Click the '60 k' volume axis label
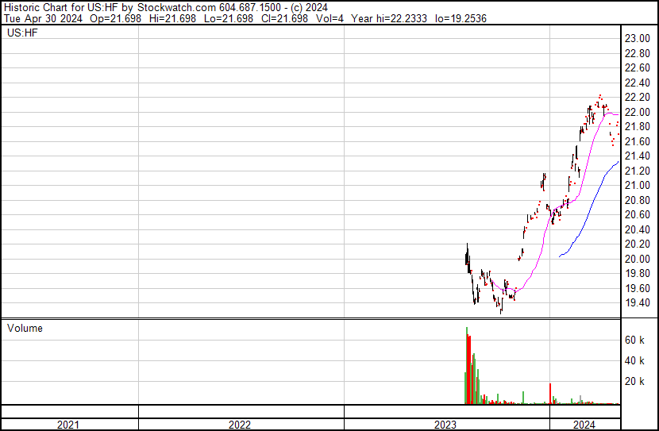 (634, 341)
